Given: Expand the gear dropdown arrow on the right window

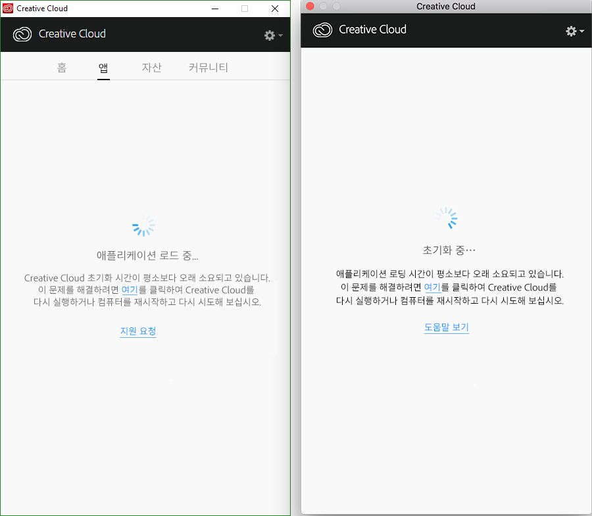Looking at the screenshot, I should 581,30.
